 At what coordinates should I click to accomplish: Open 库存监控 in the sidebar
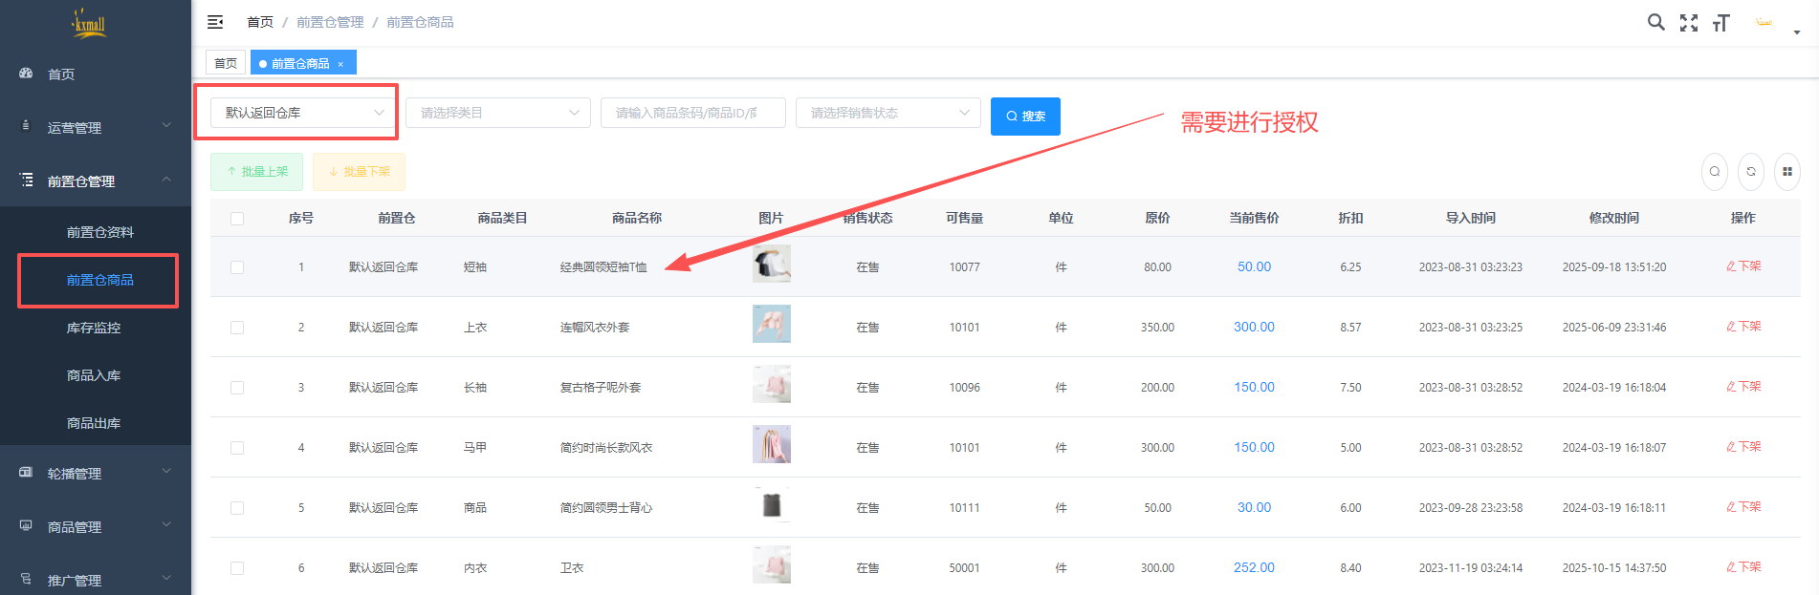coord(94,328)
